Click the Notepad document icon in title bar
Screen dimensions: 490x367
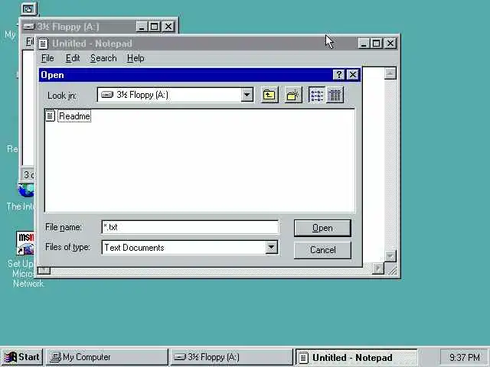[43, 44]
